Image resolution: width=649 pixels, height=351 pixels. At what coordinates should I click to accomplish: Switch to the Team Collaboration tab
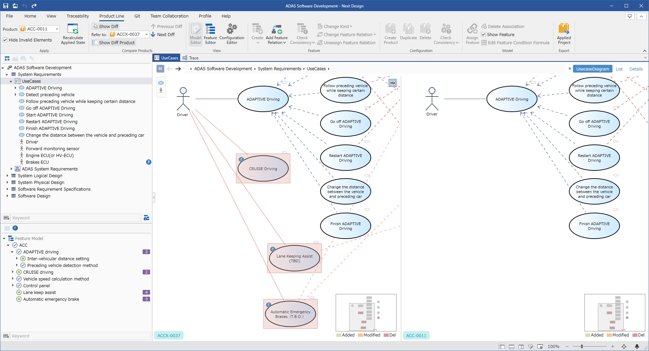(x=169, y=16)
